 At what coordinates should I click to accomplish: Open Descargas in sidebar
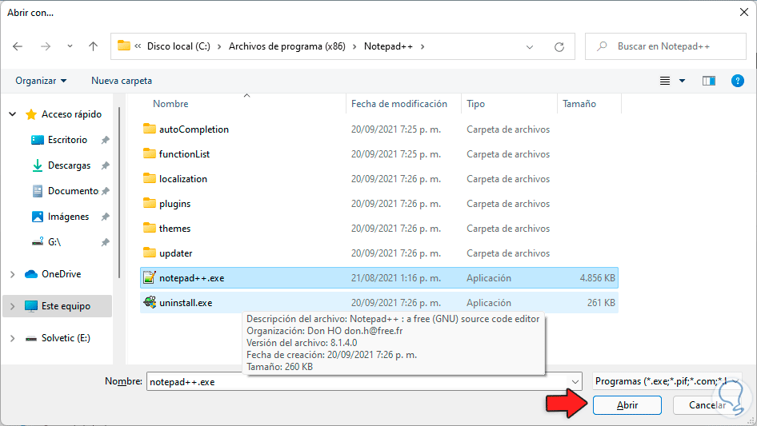pyautogui.click(x=69, y=165)
